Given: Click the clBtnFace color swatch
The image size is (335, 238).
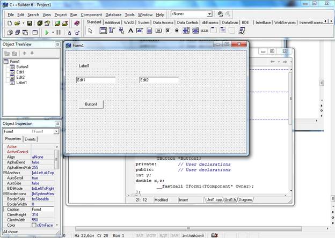Looking at the screenshot, I should click(34, 225).
